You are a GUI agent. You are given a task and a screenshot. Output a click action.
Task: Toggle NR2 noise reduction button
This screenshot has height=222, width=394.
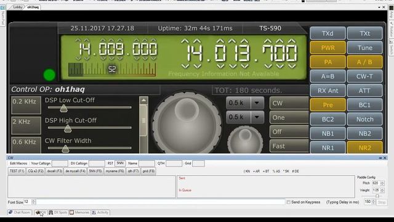pos(364,147)
